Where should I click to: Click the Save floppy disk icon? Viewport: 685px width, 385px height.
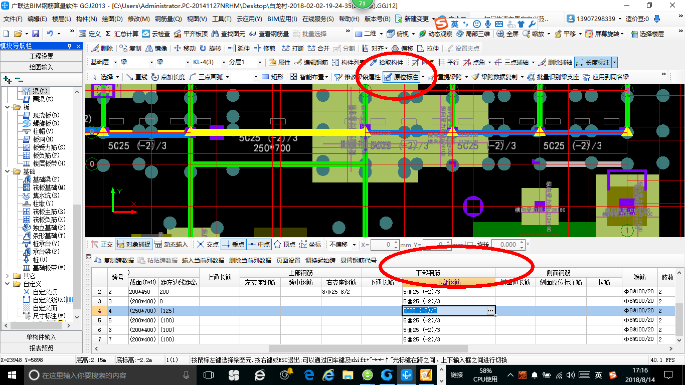click(x=36, y=34)
